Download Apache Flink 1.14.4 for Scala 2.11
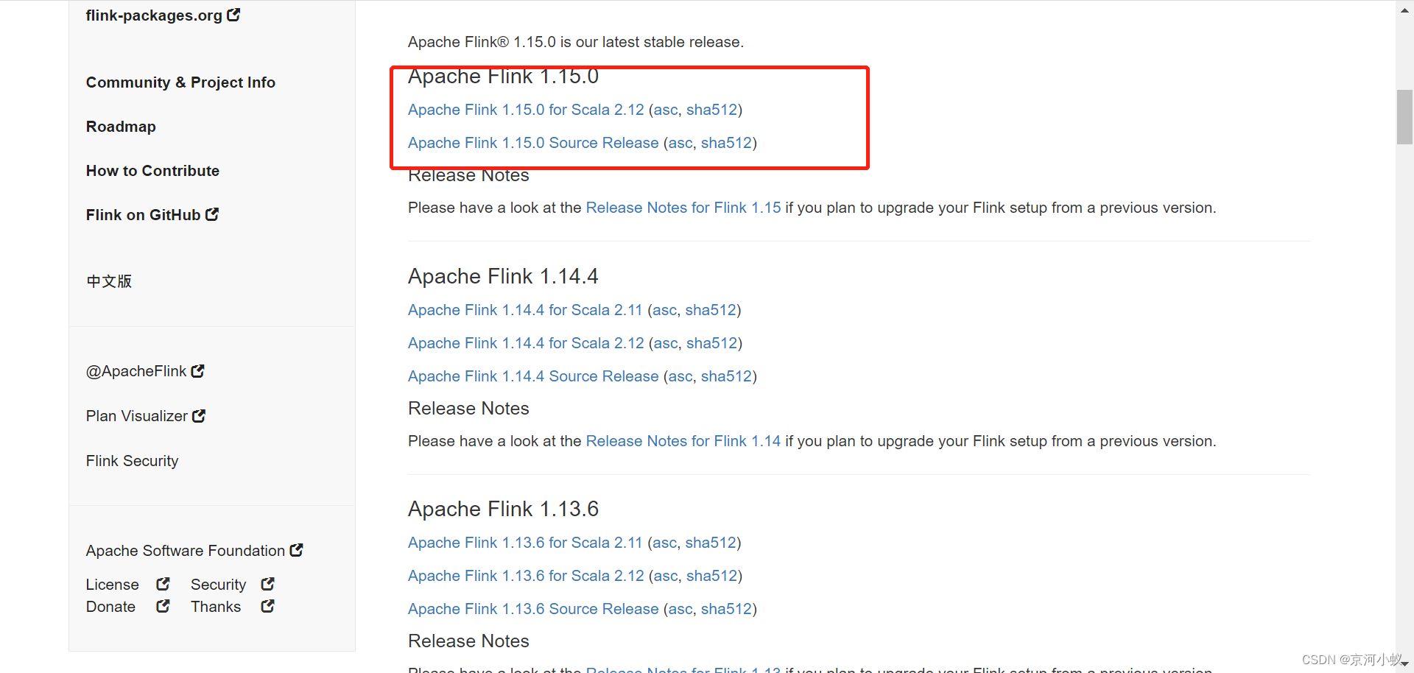This screenshot has width=1414, height=673. point(525,310)
